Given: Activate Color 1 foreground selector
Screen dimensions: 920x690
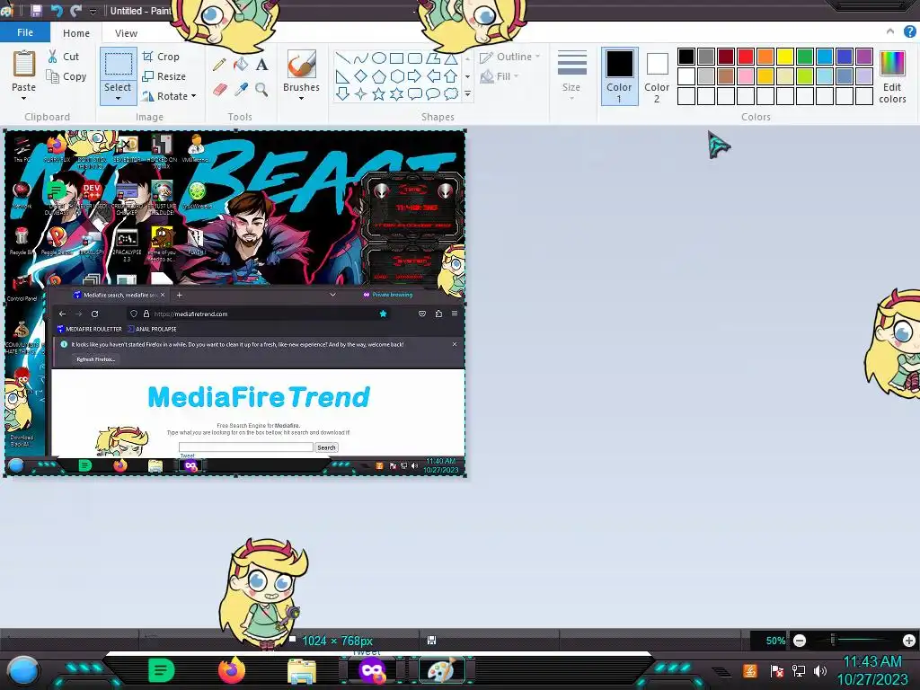Looking at the screenshot, I should pyautogui.click(x=620, y=76).
